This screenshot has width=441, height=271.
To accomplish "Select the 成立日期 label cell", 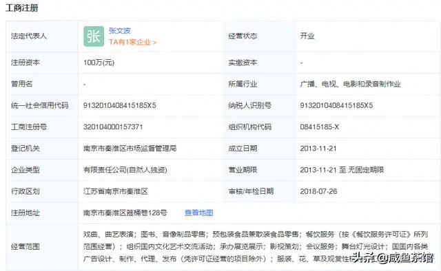I will tap(259, 149).
